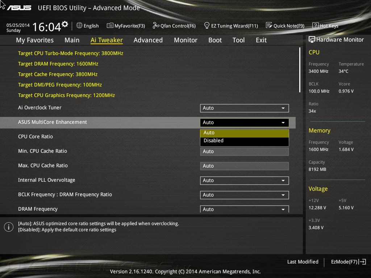The width and height of the screenshot is (371, 278).
Task: Open the Tool tab
Action: tap(238, 40)
